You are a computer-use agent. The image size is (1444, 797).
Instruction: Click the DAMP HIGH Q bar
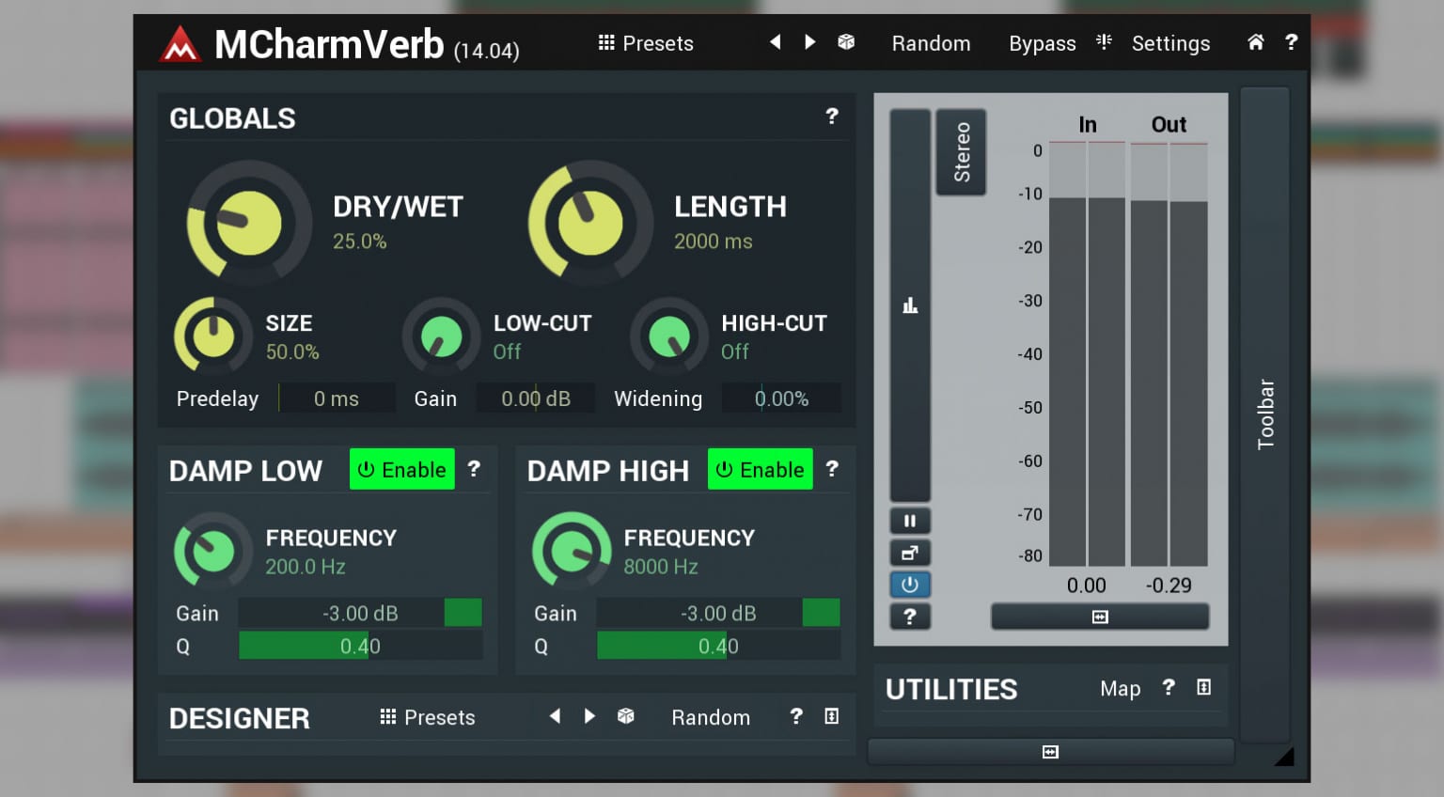[x=718, y=646]
